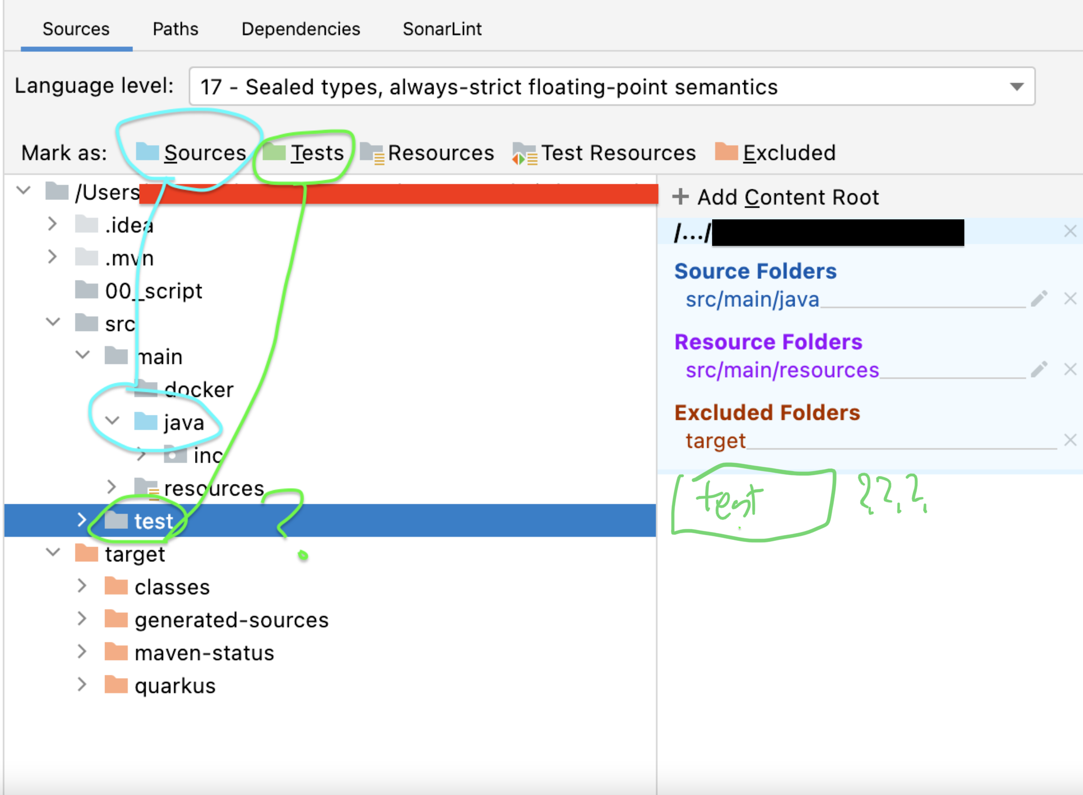1083x795 pixels.
Task: Mark folder as Test Resources
Action: point(604,153)
